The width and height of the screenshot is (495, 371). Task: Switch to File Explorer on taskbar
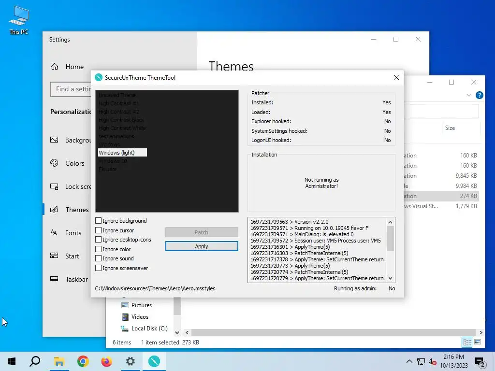pos(59,361)
